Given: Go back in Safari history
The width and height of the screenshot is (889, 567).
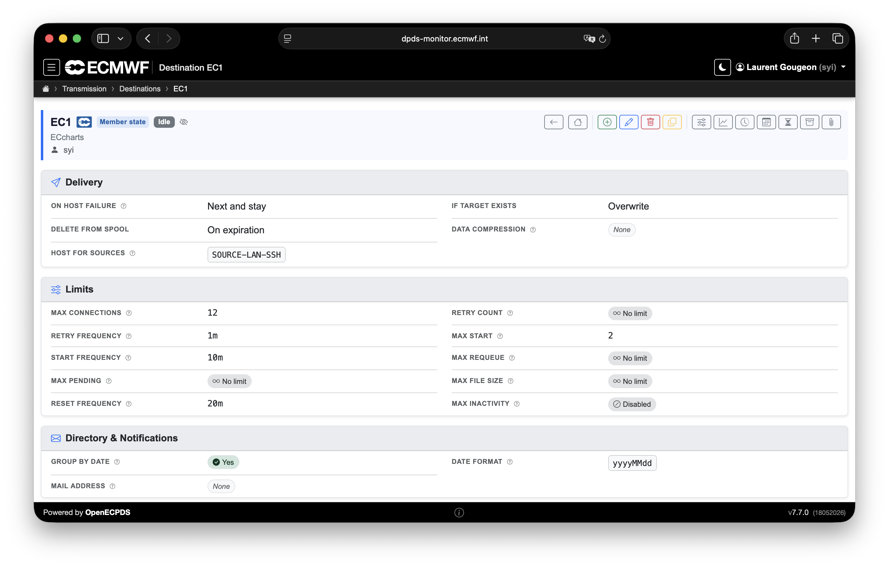Looking at the screenshot, I should 148,38.
